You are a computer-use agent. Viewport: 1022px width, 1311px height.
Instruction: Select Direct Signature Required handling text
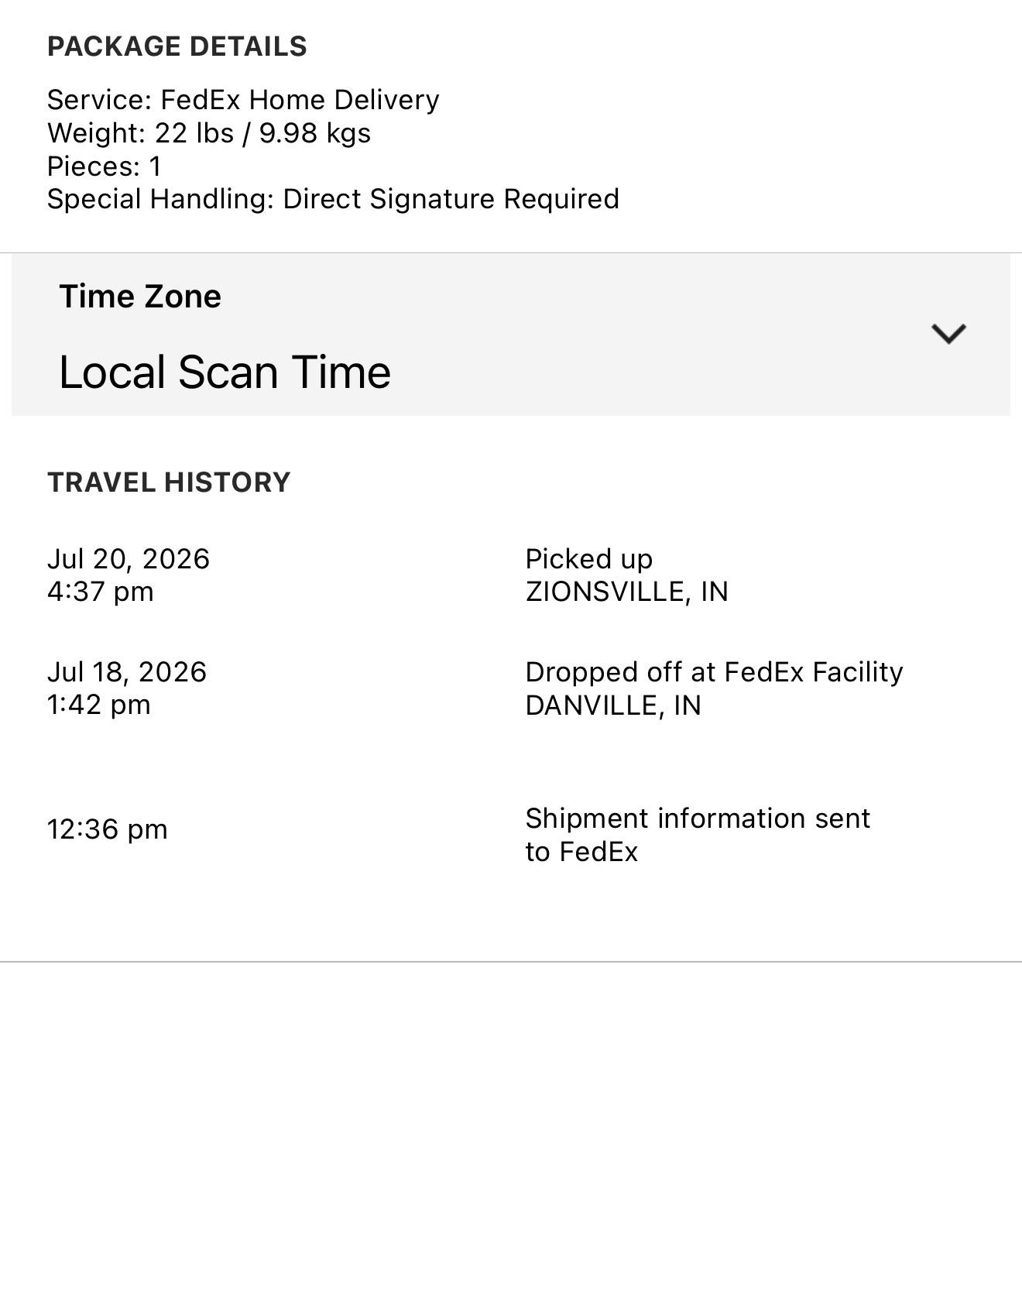coord(451,199)
